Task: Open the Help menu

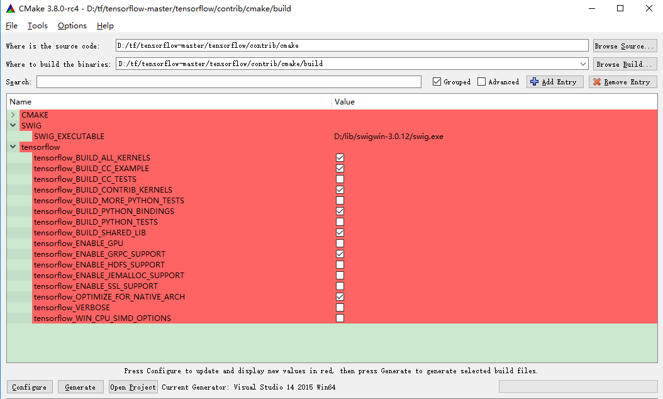Action: [105, 26]
